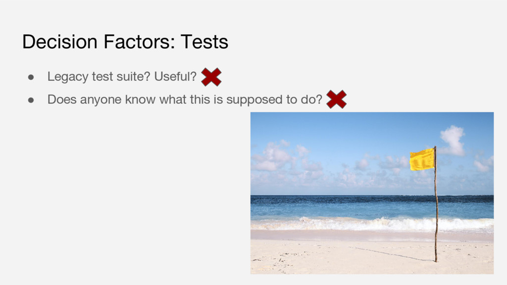Select the second bullet point dot

(30, 99)
